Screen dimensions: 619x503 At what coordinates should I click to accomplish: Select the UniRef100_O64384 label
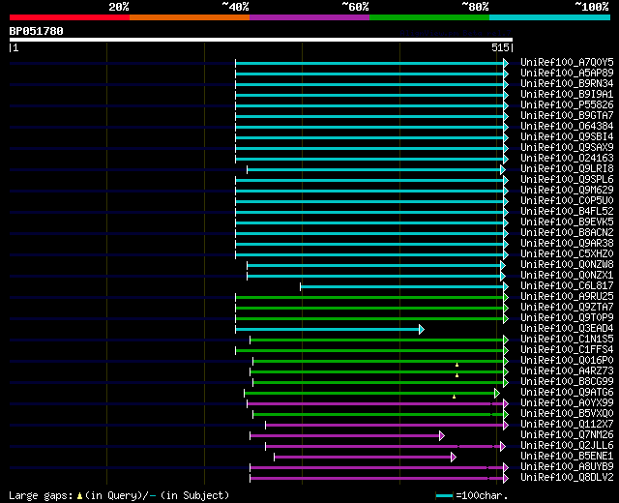pos(567,127)
